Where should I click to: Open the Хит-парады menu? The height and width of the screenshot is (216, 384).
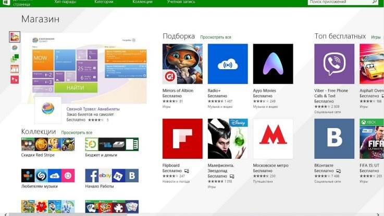65,2
